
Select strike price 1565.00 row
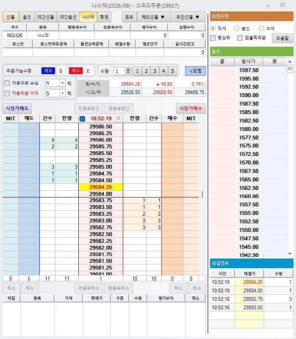tap(249, 179)
